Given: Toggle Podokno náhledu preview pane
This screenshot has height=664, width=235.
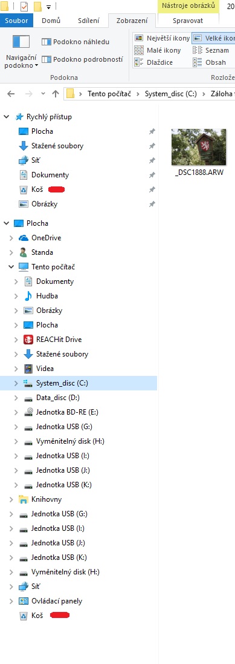Looking at the screenshot, I should coord(76,42).
